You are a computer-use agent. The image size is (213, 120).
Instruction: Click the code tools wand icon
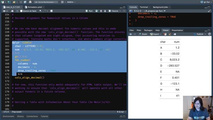pos(45,11)
